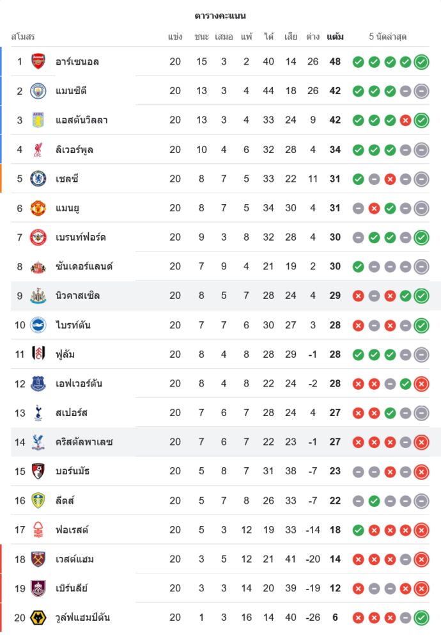Click the แต้ม points column header
Image resolution: width=441 pixels, height=640 pixels.
click(335, 36)
